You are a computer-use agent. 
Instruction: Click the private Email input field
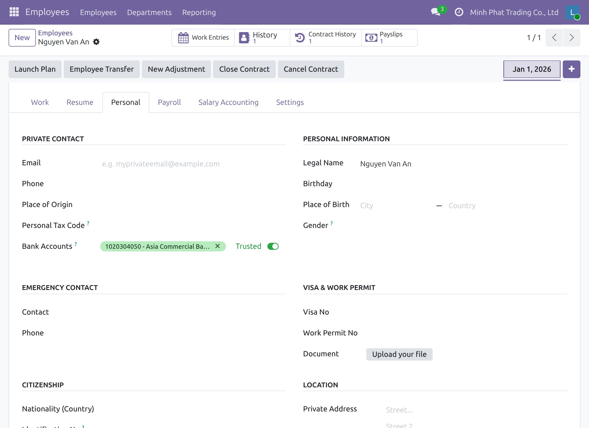193,164
